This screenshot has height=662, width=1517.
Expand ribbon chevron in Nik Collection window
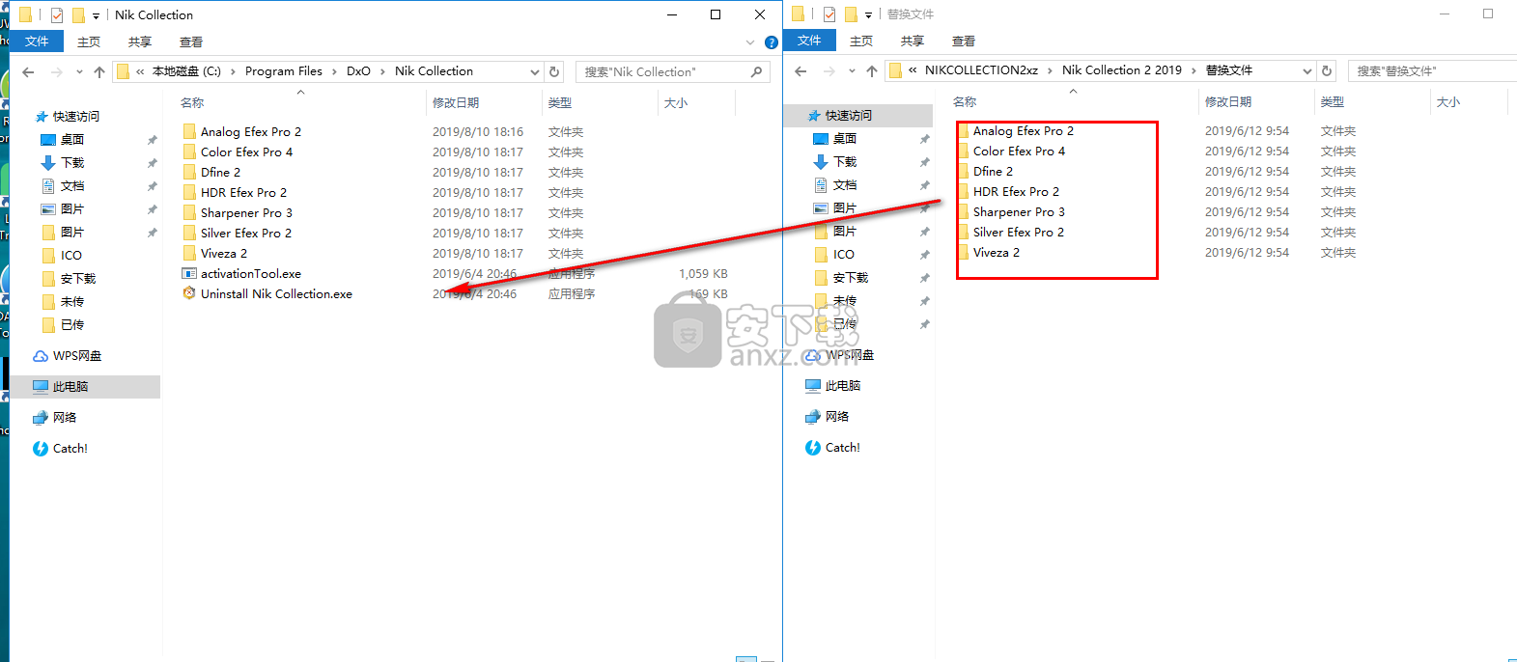pyautogui.click(x=750, y=42)
